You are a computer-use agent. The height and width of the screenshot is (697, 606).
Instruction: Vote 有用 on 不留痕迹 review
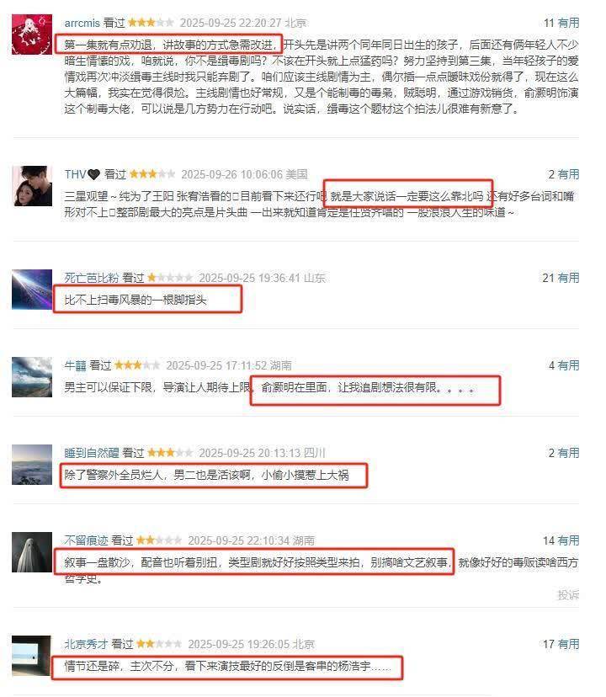(x=568, y=540)
